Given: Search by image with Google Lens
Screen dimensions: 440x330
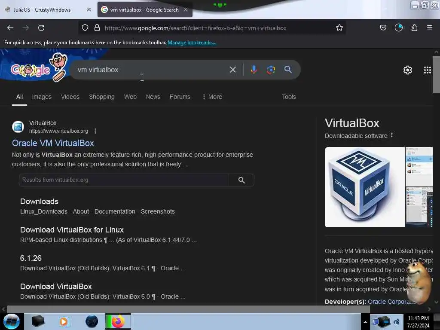Looking at the screenshot, I should [x=271, y=70].
